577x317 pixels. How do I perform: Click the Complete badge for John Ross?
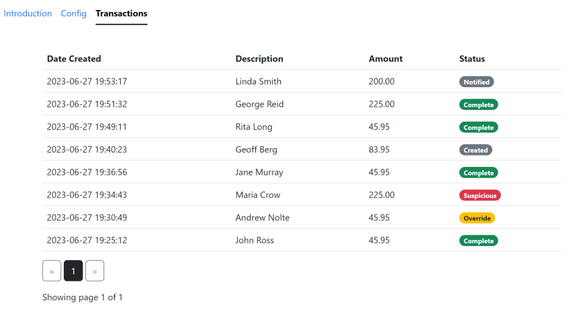478,241
